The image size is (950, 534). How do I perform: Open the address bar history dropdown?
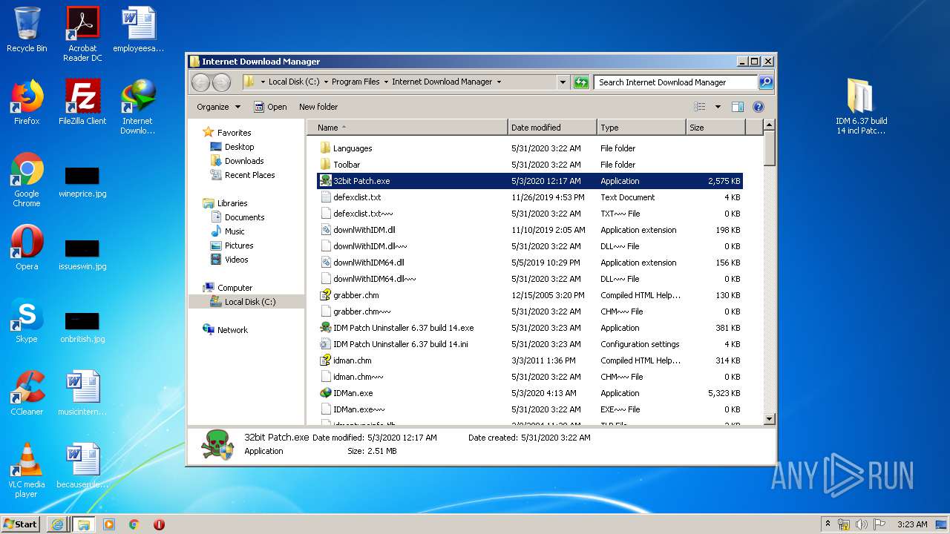click(563, 82)
